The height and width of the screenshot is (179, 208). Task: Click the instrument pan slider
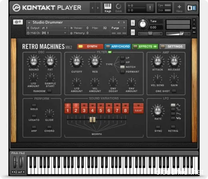coord(150,34)
